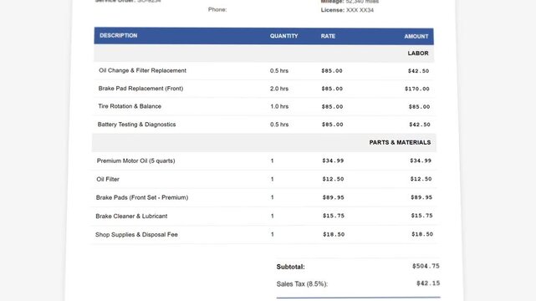Click the $89.95 amount for Brake Pads
Screen dimensions: 536x301
(421, 197)
